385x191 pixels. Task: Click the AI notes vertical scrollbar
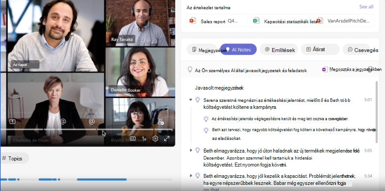pos(377,112)
